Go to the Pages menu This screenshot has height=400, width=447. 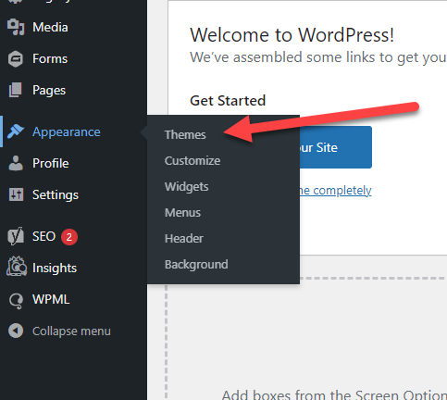click(49, 91)
